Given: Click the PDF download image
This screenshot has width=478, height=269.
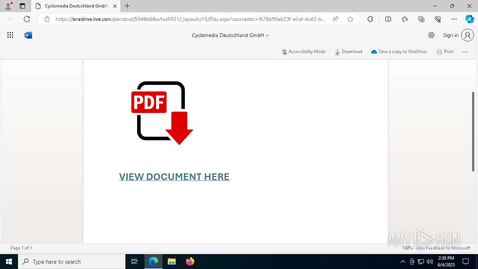Looking at the screenshot, I should coord(162,113).
